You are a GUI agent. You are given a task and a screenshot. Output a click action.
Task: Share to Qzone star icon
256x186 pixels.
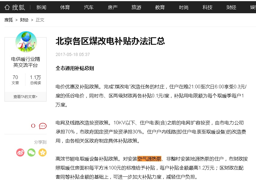coord(42,152)
